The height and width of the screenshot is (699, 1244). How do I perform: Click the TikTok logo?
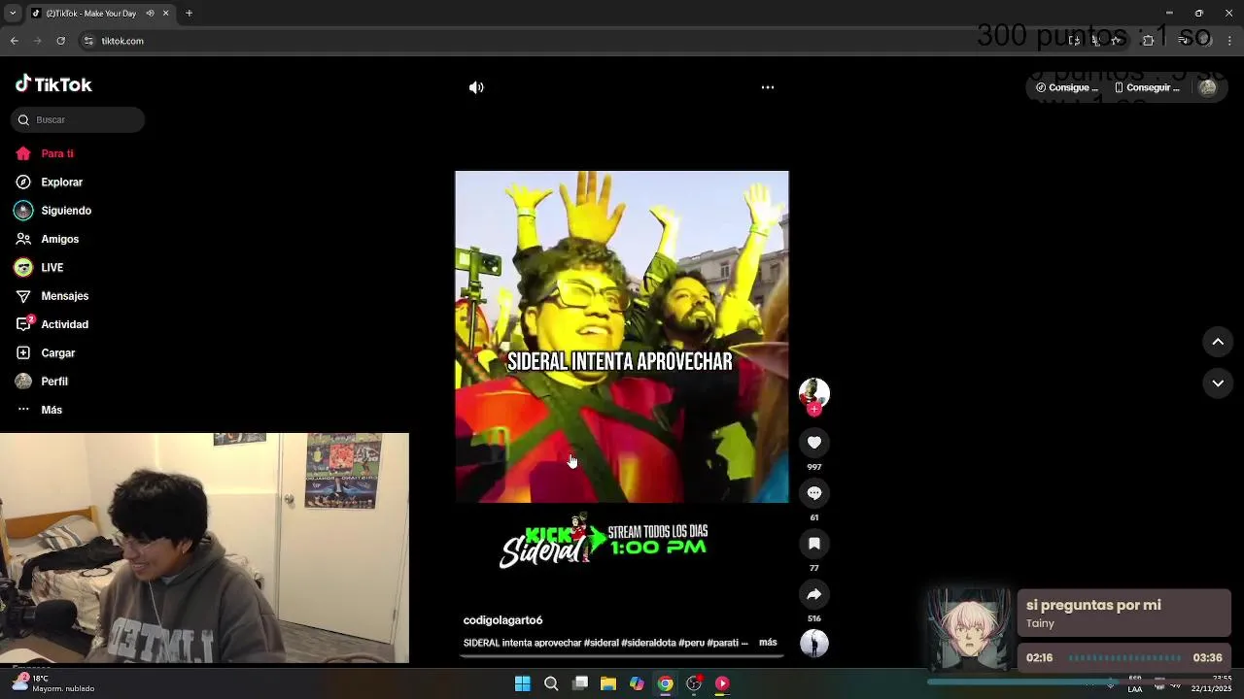53,84
